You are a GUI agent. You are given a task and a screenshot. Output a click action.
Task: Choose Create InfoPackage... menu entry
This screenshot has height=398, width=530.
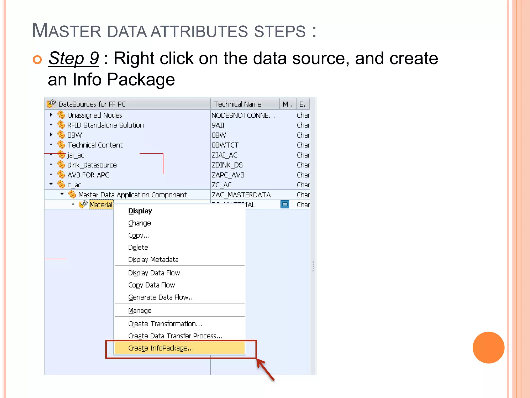coord(180,348)
